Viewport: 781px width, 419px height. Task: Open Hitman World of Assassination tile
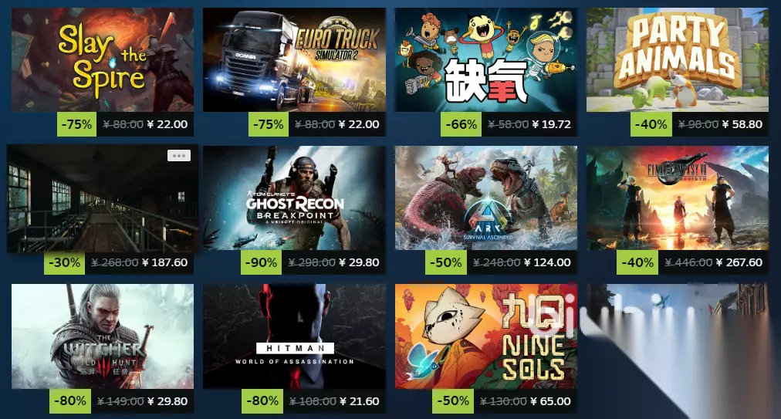pos(294,336)
